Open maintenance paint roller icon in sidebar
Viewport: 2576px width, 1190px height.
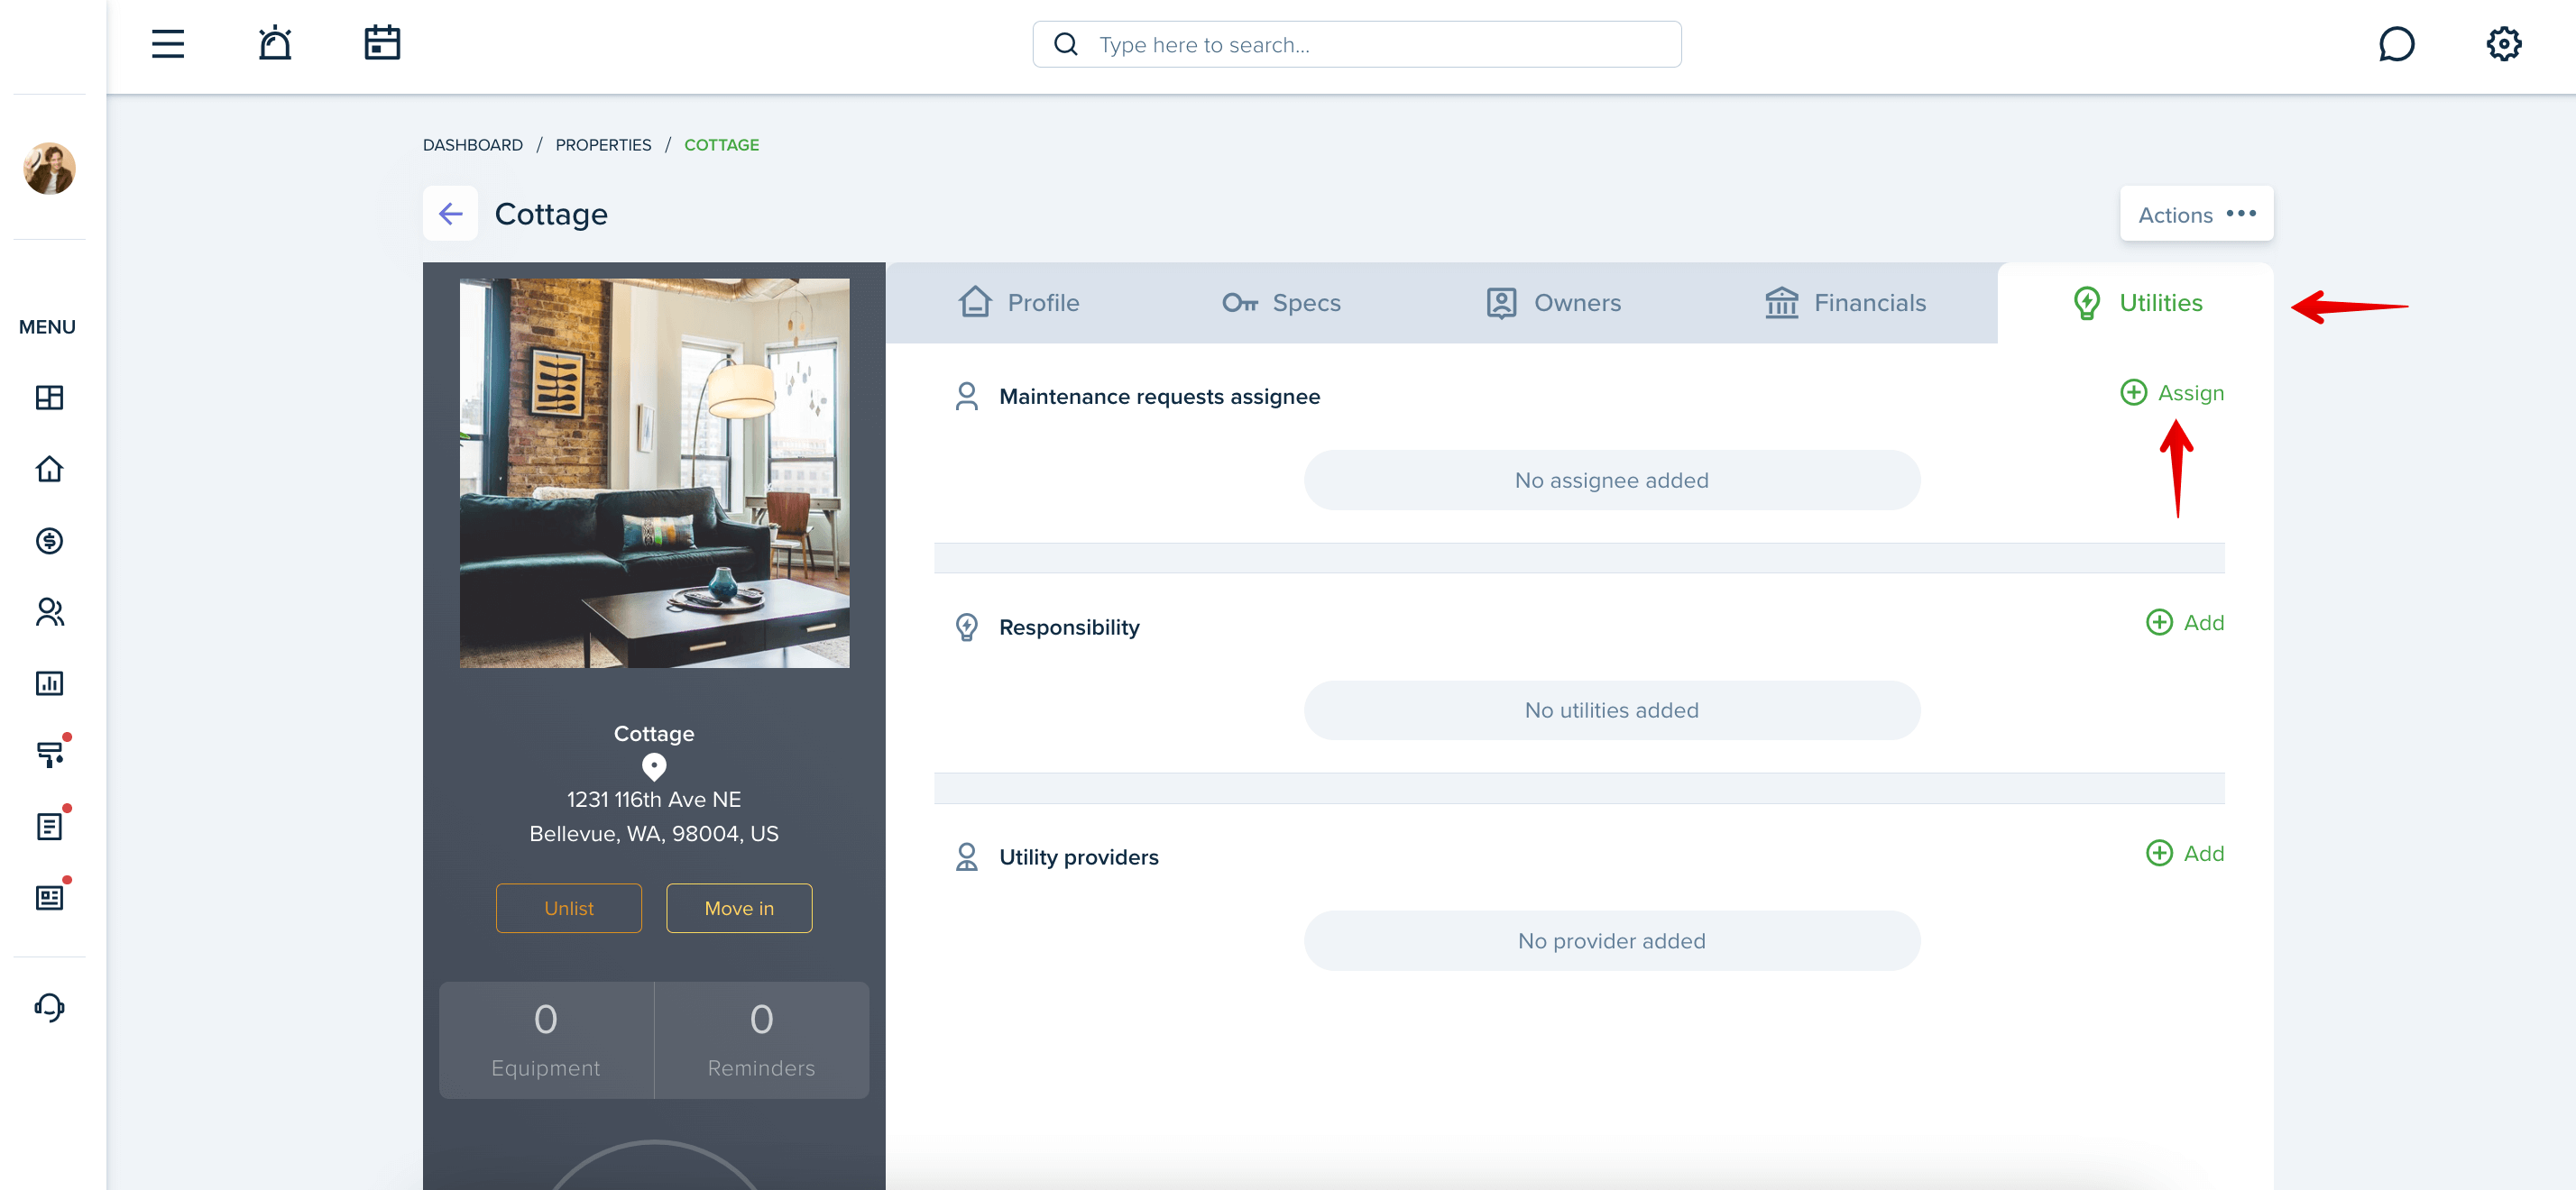click(49, 755)
